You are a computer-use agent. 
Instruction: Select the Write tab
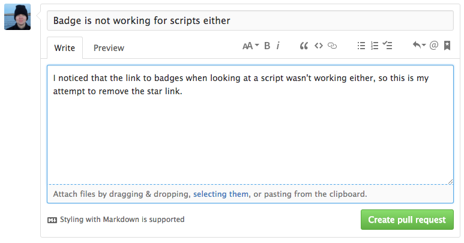pyautogui.click(x=64, y=48)
